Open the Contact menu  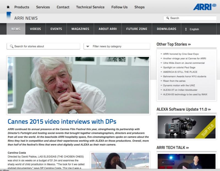pyautogui.click(x=63, y=7)
